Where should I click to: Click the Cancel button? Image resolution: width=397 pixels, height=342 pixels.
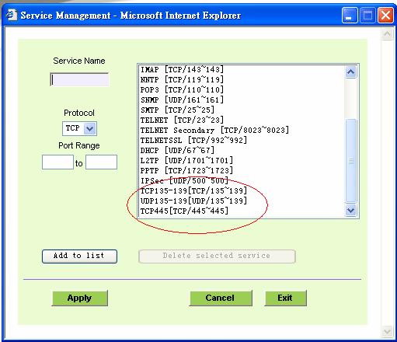[221, 298]
